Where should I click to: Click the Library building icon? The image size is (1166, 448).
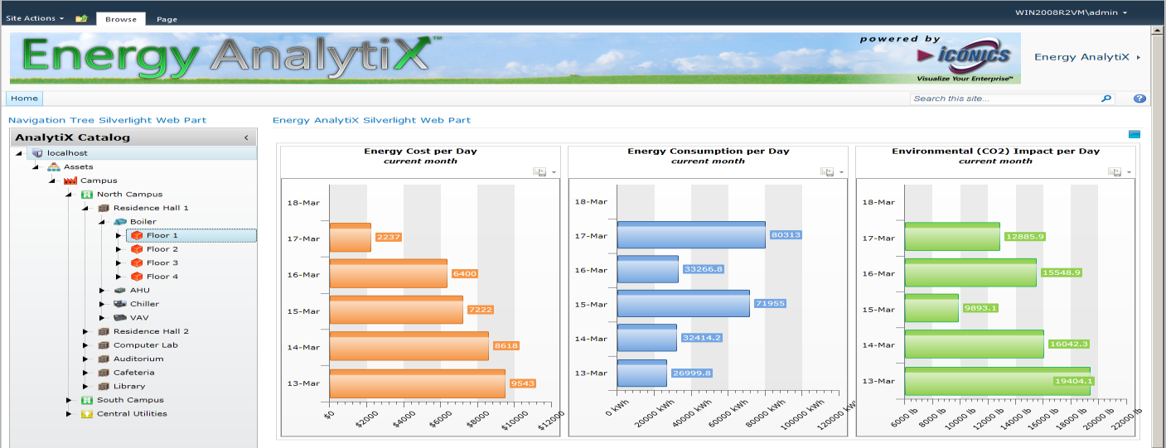[104, 386]
